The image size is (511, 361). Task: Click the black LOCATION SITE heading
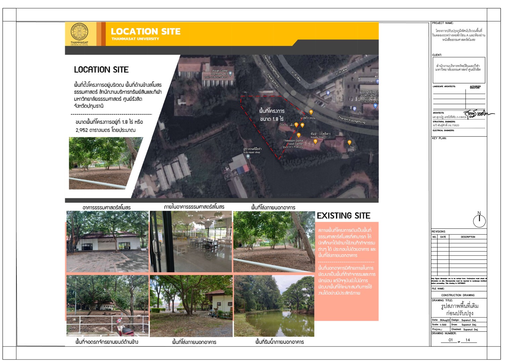pos(101,70)
